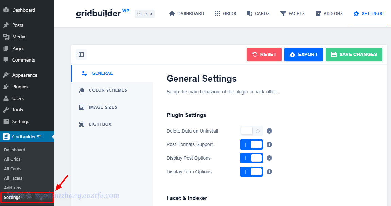Click the SAVE CHANGES button
The width and height of the screenshot is (391, 206).
[354, 54]
